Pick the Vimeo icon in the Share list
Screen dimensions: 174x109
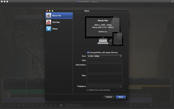pos(49,28)
